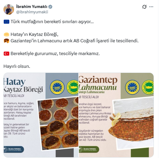Image resolution: width=161 pixels, height=158 pixels.
Task: Click the Turkish flag emoji
Action: click(x=6, y=53)
